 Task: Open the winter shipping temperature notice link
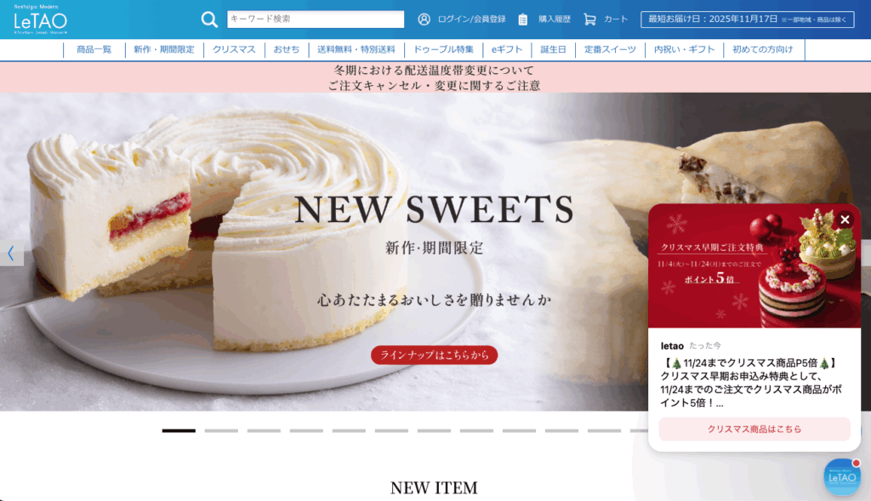[434, 70]
